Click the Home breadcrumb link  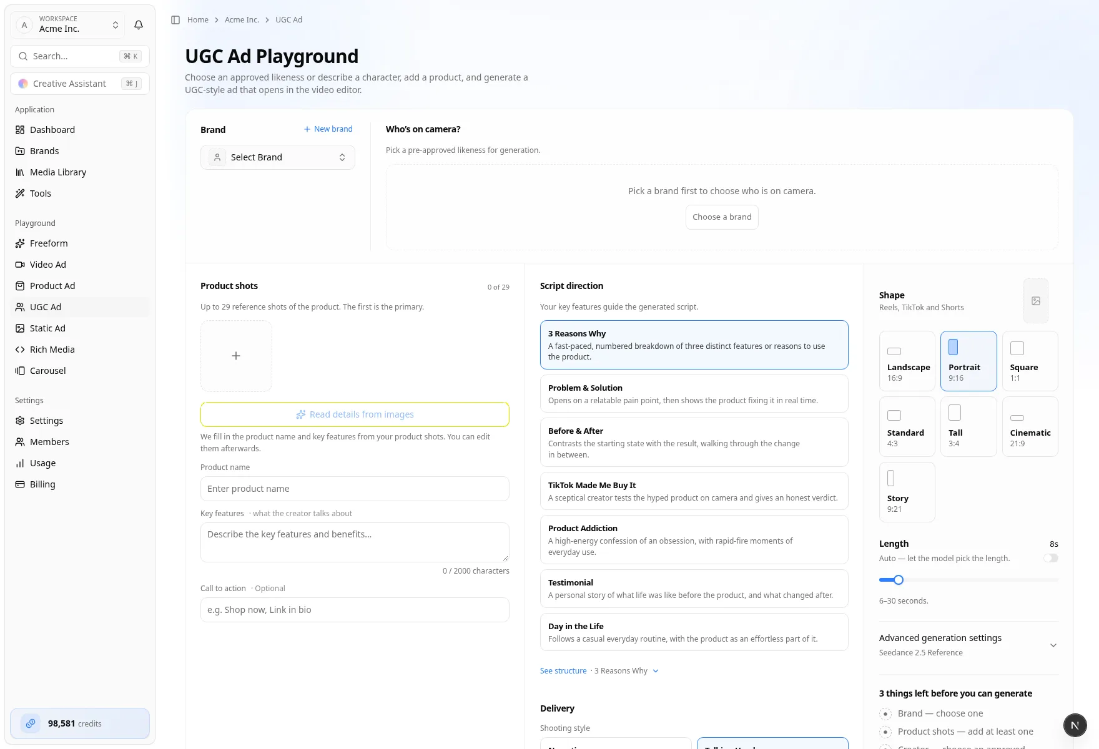[198, 20]
